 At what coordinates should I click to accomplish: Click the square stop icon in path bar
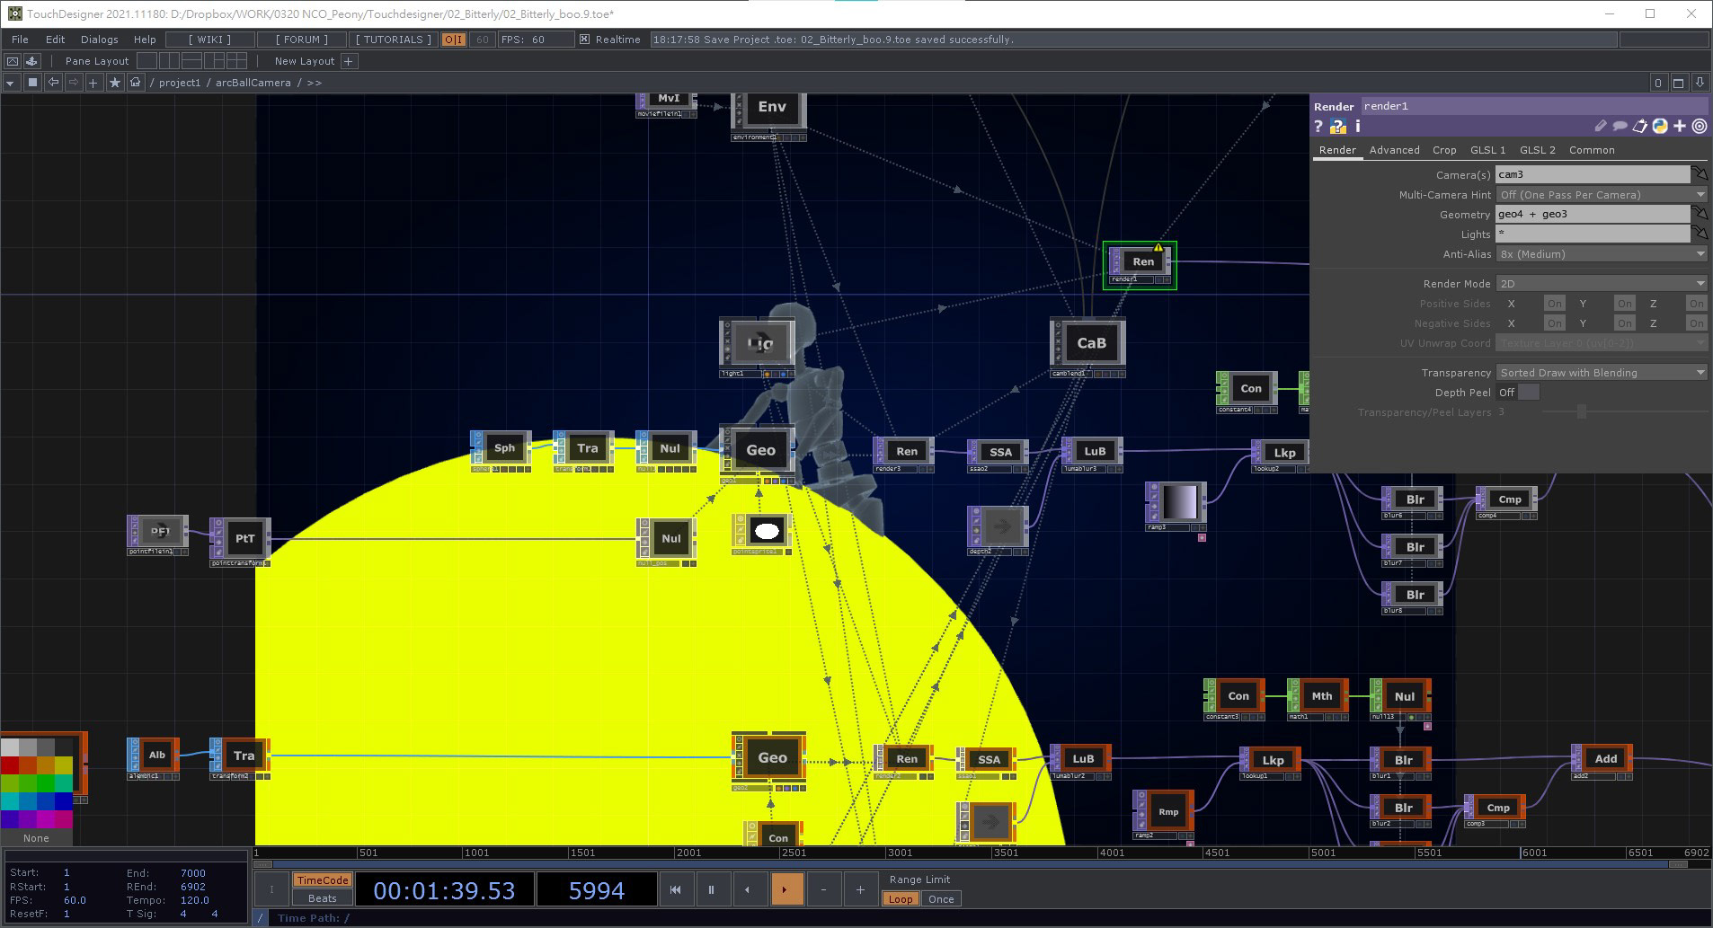pyautogui.click(x=32, y=83)
